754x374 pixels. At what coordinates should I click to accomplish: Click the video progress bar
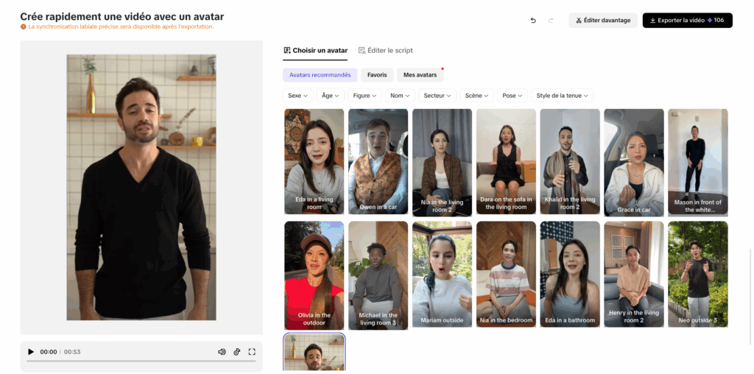coord(141,361)
